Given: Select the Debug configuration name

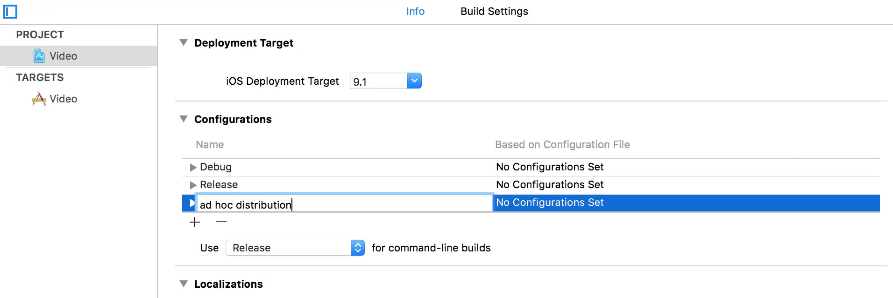Looking at the screenshot, I should click(216, 167).
